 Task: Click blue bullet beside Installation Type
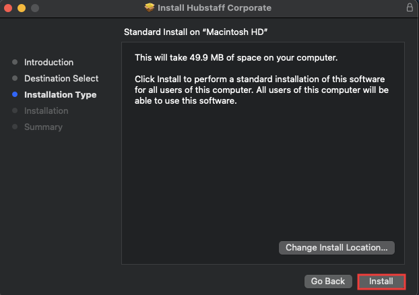pyautogui.click(x=15, y=94)
